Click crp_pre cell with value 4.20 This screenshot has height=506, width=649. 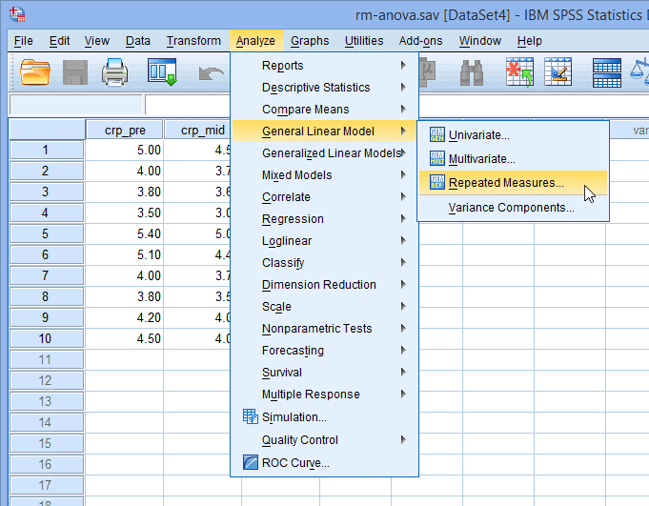click(x=125, y=317)
